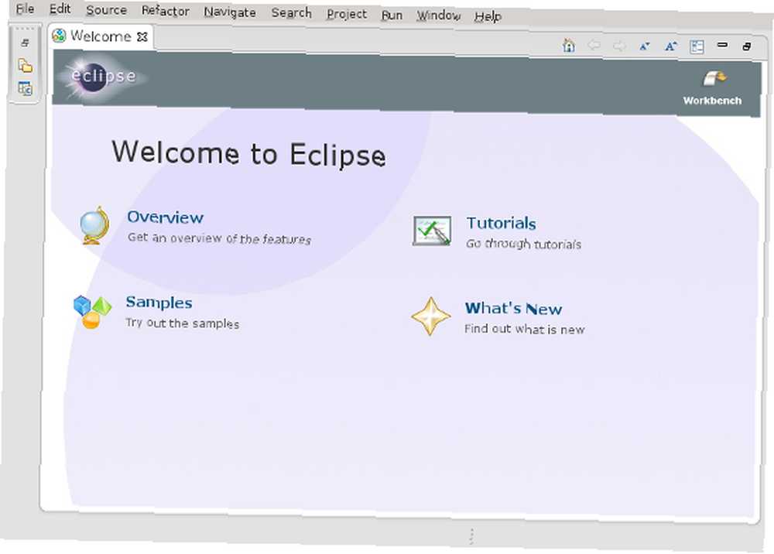
Task: Click the restore icon atop the left trim bar
Action: point(25,43)
